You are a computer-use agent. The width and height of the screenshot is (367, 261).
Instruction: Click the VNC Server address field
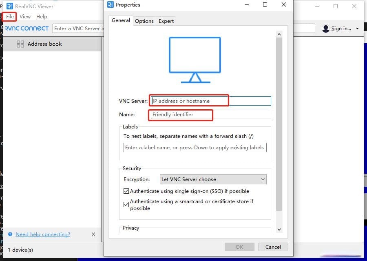coord(211,101)
